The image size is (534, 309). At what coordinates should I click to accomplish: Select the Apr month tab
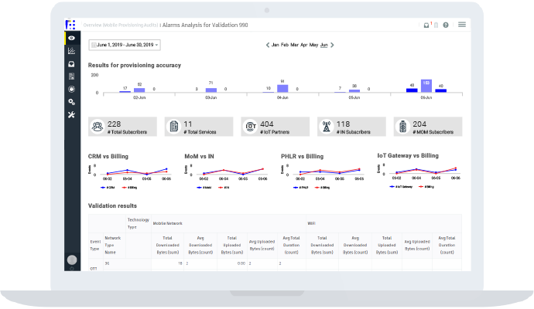(x=304, y=45)
